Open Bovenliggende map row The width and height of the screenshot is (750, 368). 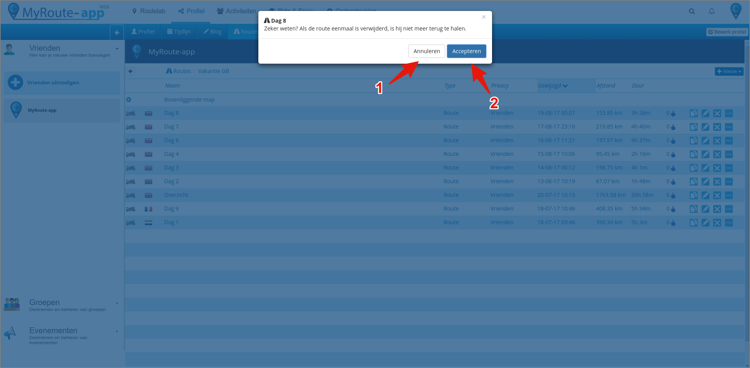[x=189, y=100]
